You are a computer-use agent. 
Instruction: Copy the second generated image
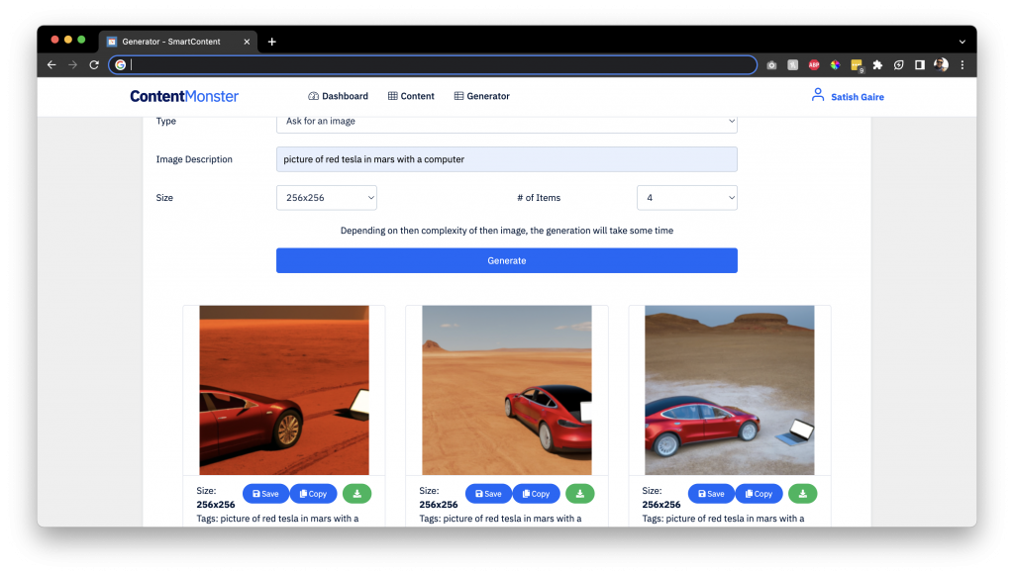[536, 494]
